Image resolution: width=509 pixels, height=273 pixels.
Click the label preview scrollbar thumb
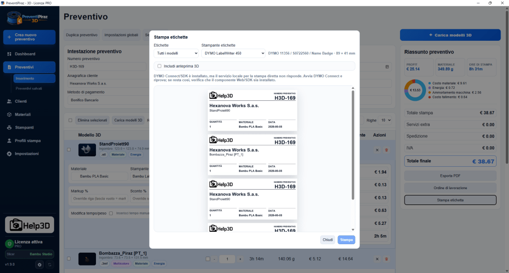353,145
